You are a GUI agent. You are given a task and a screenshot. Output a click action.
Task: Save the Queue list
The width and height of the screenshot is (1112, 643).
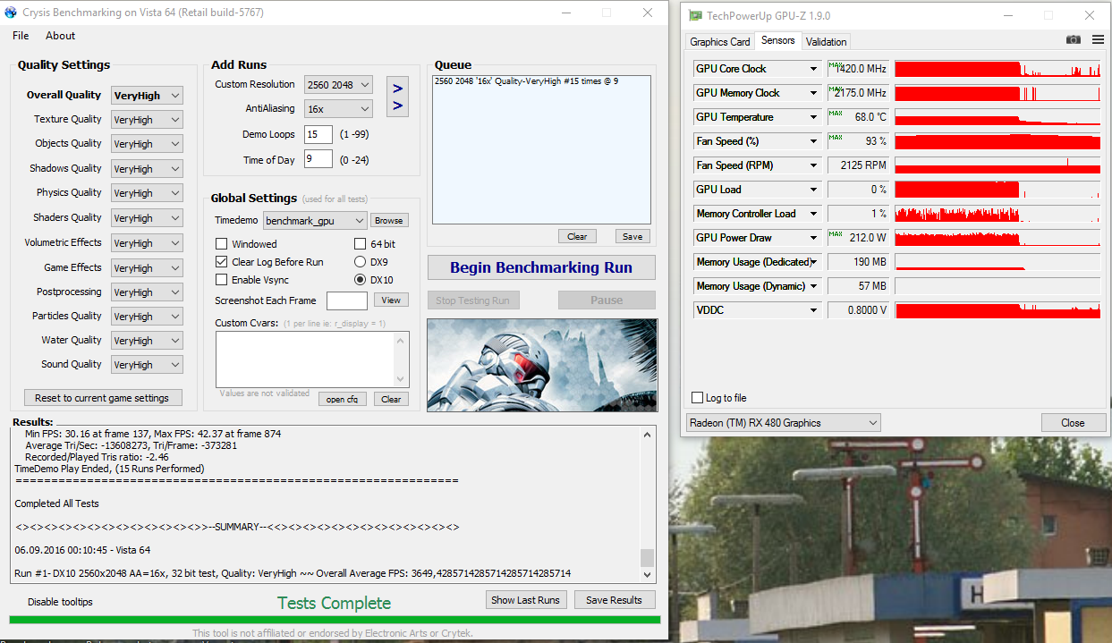[x=632, y=236]
